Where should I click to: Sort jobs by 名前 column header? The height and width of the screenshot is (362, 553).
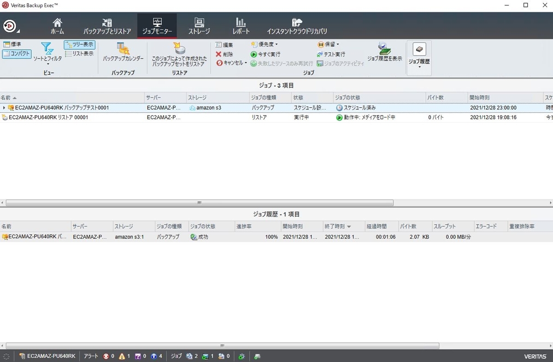(x=72, y=98)
